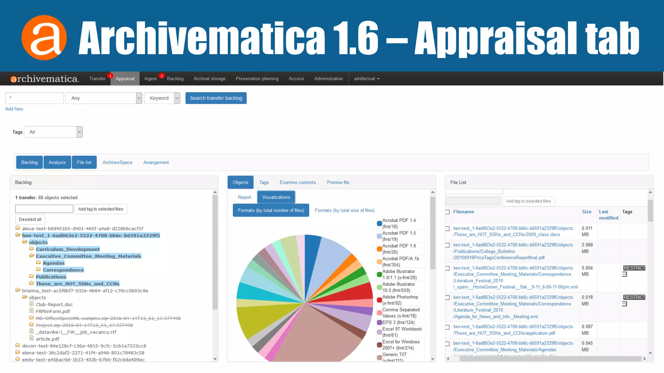Click Acrobat PDF 1.4 blue legend swatch
This screenshot has height=373, width=664.
point(379,223)
